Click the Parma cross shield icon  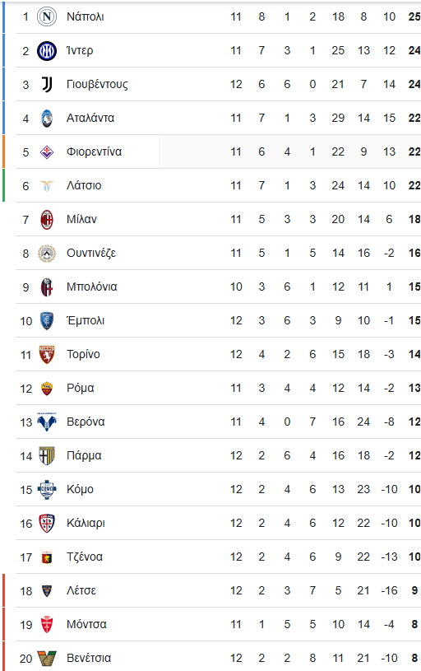[47, 456]
